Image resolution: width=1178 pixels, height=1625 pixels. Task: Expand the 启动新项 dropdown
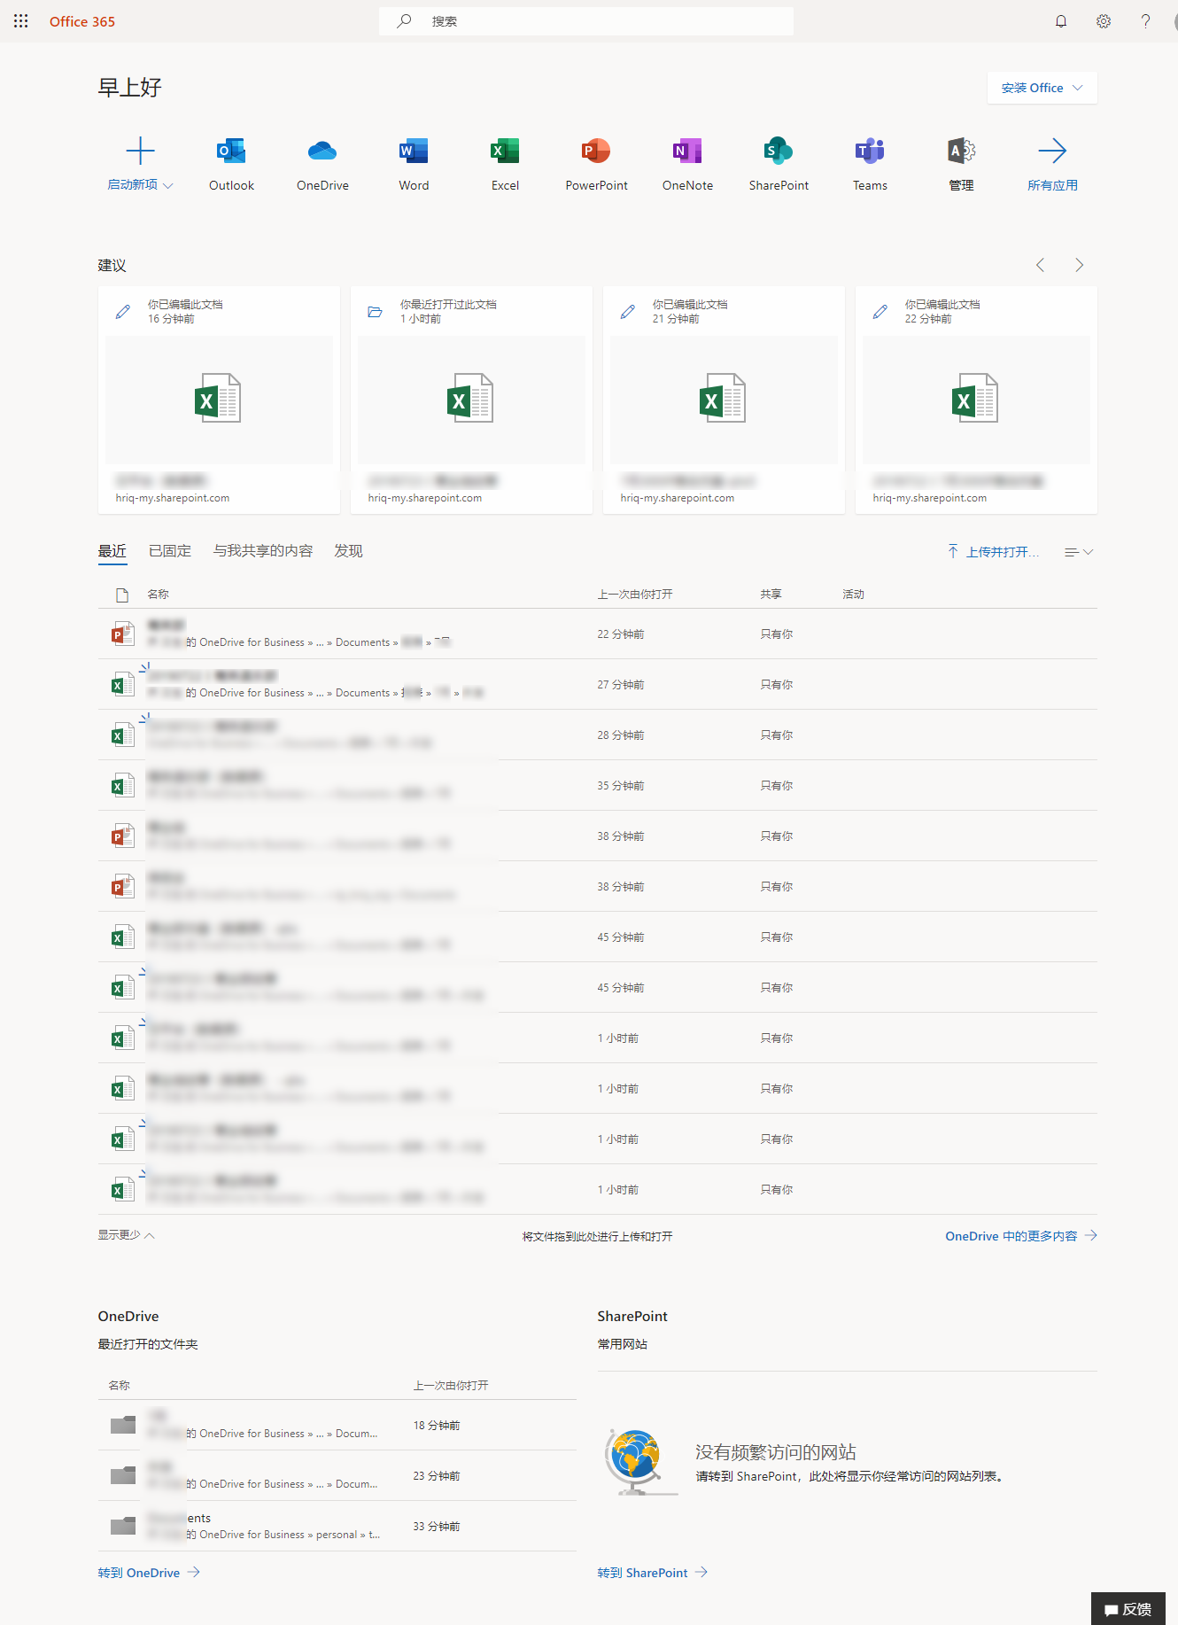tap(140, 164)
